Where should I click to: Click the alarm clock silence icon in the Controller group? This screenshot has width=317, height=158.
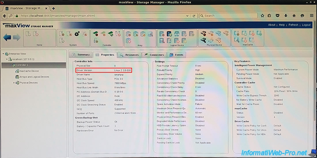(118, 34)
